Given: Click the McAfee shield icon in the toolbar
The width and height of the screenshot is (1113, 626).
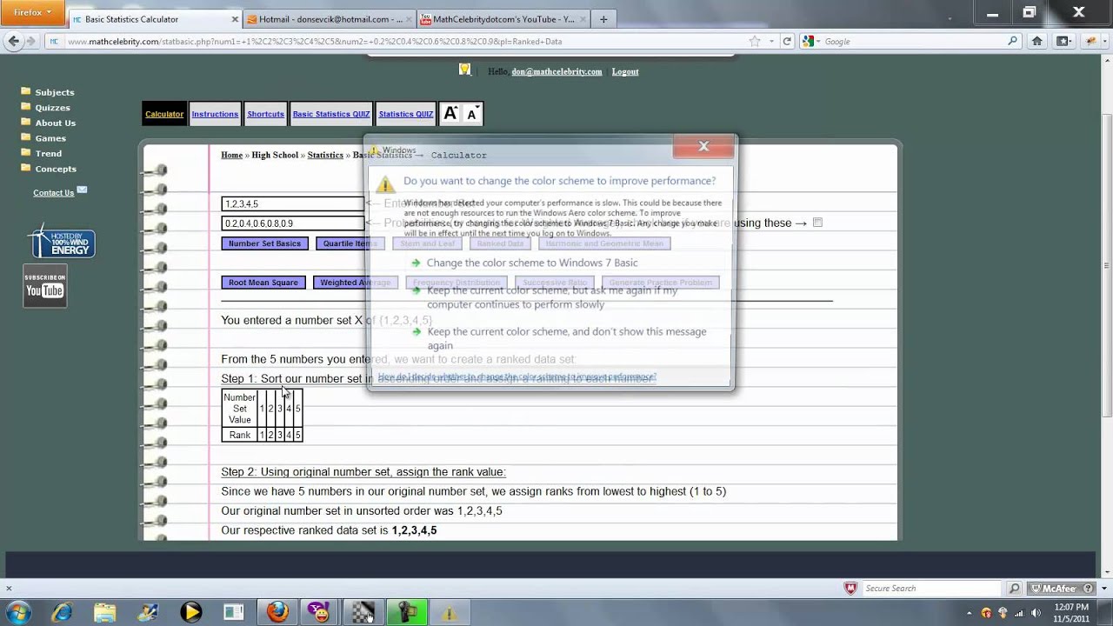Looking at the screenshot, I should (x=850, y=589).
